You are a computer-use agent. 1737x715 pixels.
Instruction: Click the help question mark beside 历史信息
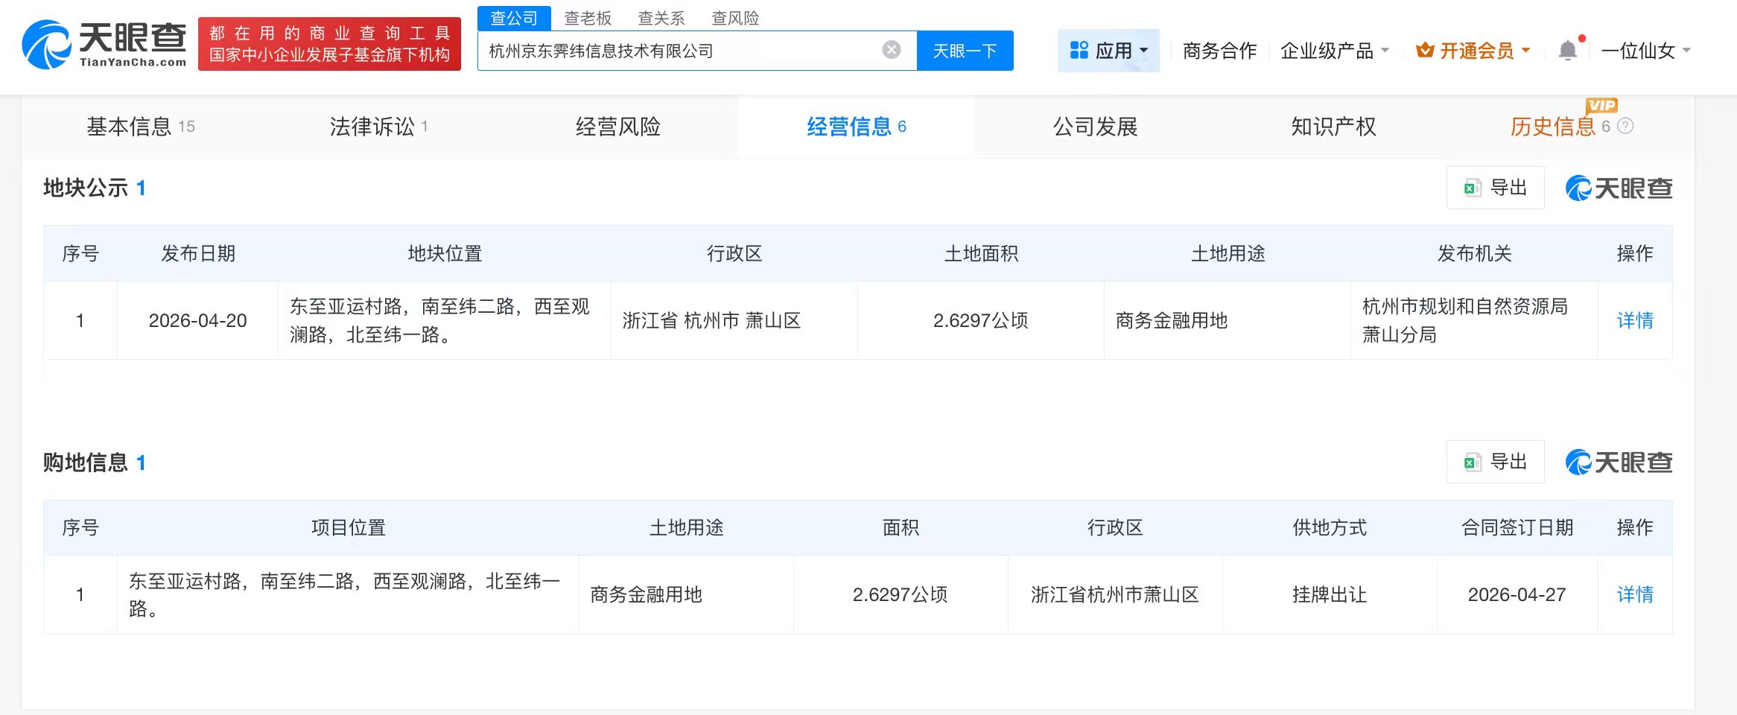[x=1626, y=127]
